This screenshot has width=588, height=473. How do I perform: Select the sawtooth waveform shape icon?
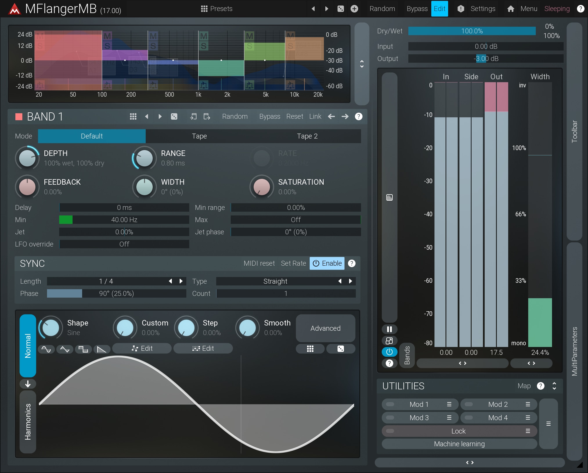click(x=102, y=349)
